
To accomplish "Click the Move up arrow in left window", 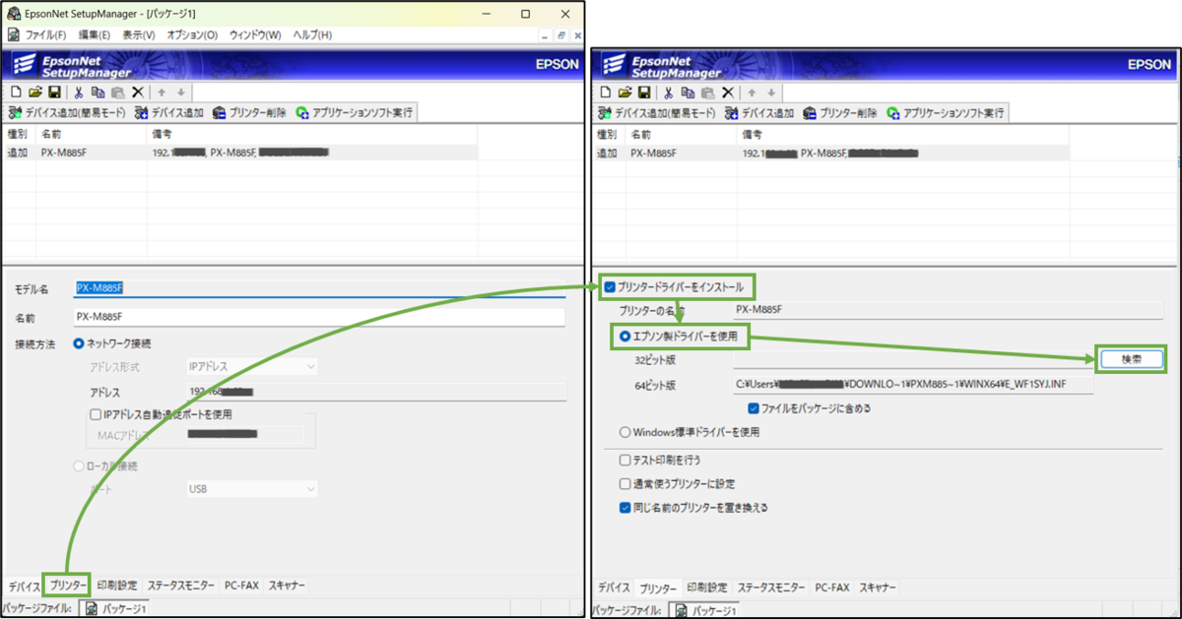I will [x=162, y=92].
